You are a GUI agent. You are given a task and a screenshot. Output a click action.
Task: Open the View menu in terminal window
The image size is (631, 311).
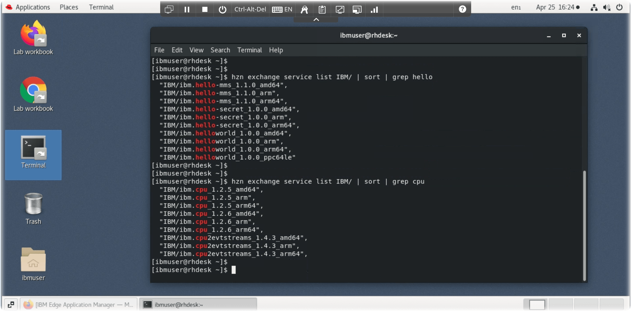click(x=196, y=50)
